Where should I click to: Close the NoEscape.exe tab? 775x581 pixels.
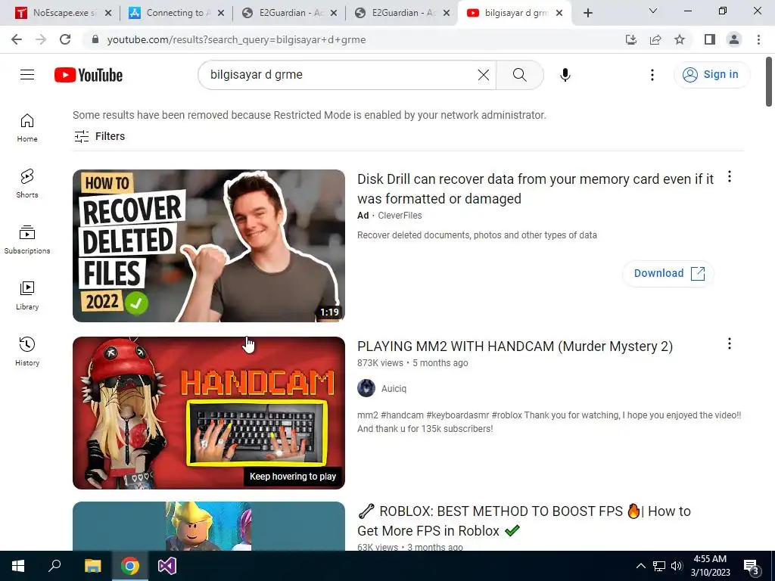click(108, 14)
